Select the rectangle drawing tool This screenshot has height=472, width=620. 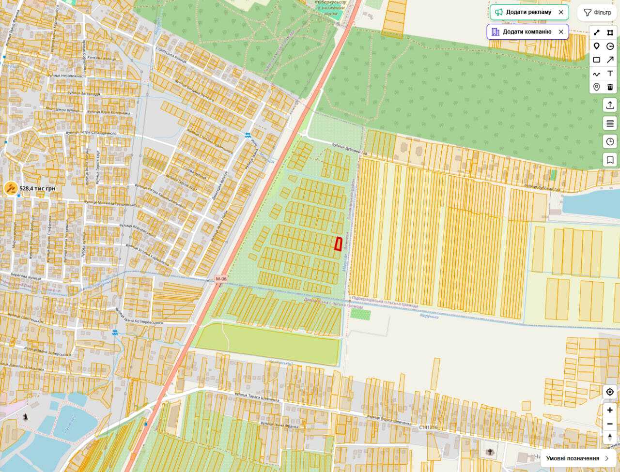pos(596,60)
